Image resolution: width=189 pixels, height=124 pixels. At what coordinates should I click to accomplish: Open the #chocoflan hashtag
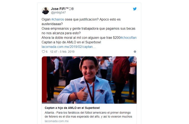click(x=128, y=38)
